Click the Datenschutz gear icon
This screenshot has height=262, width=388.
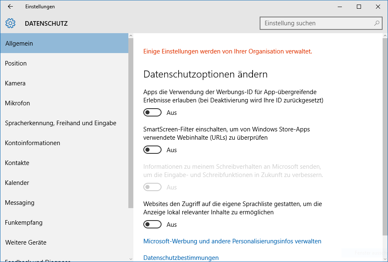pos(10,23)
